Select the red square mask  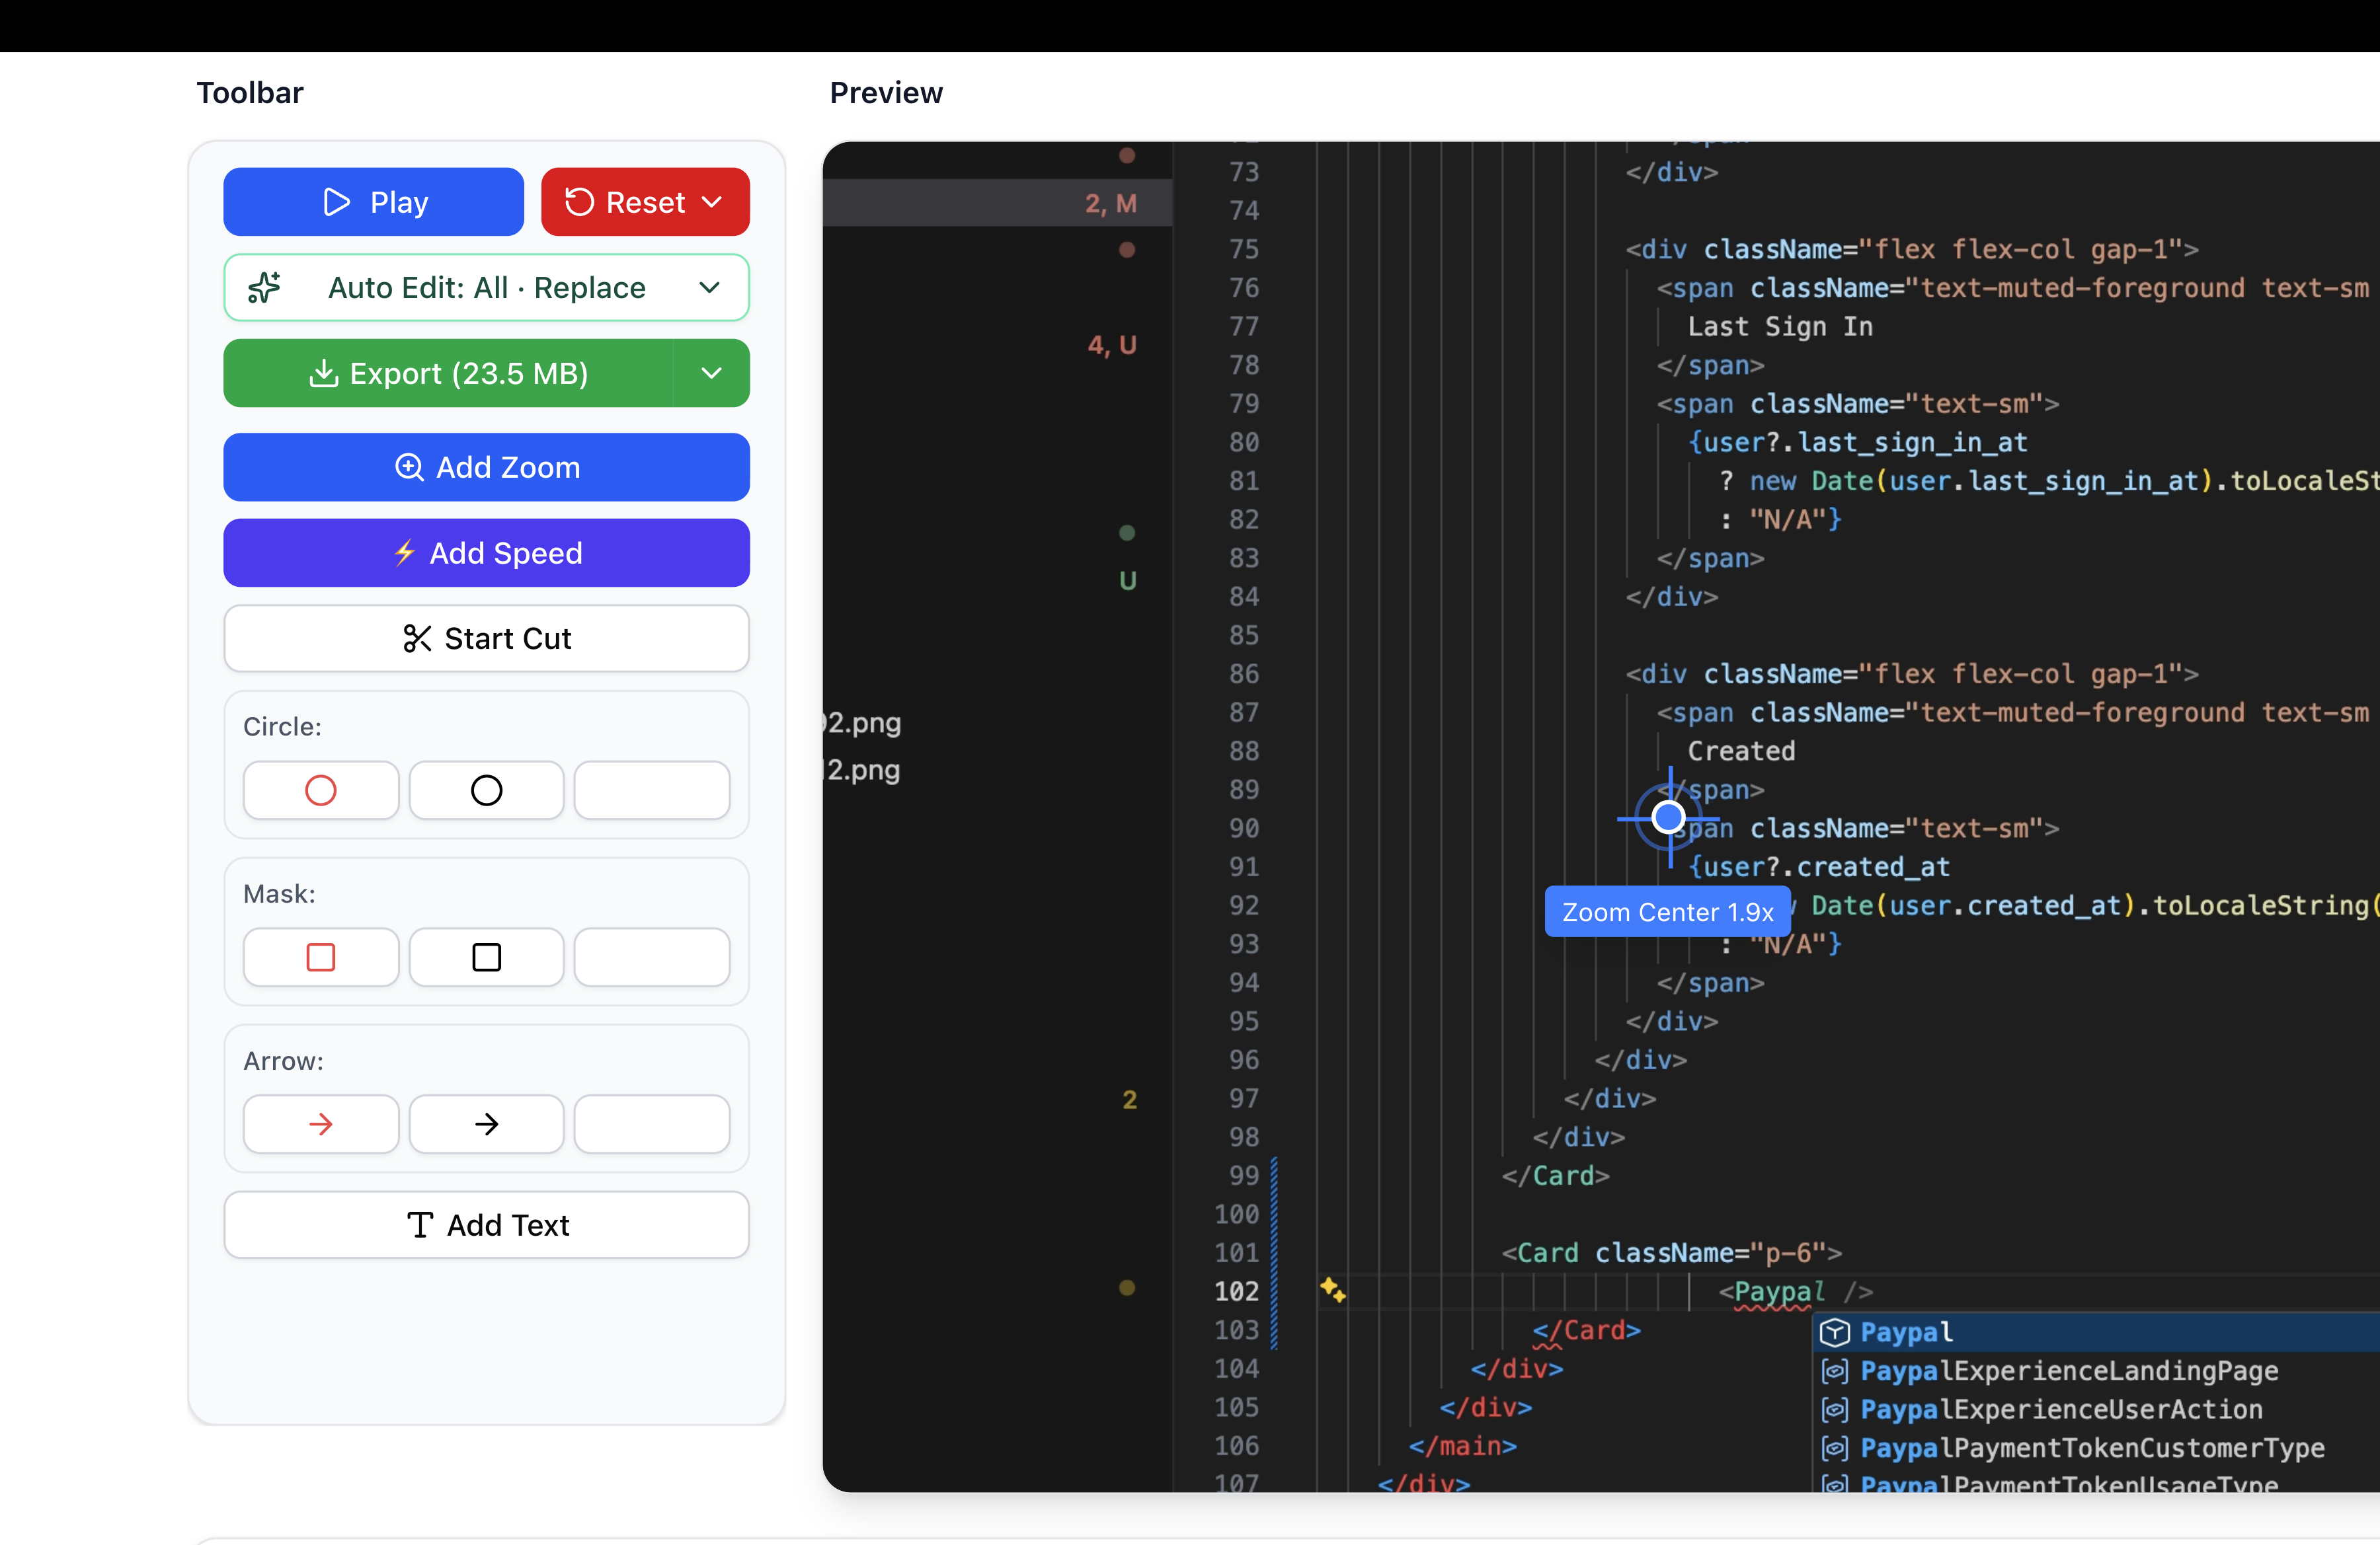[x=321, y=958]
